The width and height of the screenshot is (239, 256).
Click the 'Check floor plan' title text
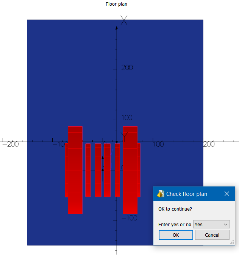187,194
